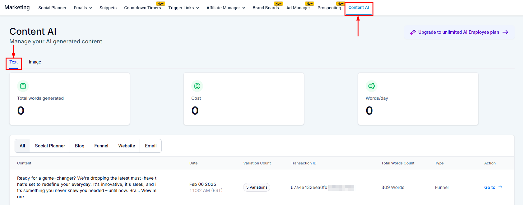Filter content by Funnel
Screen dimensions: 523x205
coord(101,146)
